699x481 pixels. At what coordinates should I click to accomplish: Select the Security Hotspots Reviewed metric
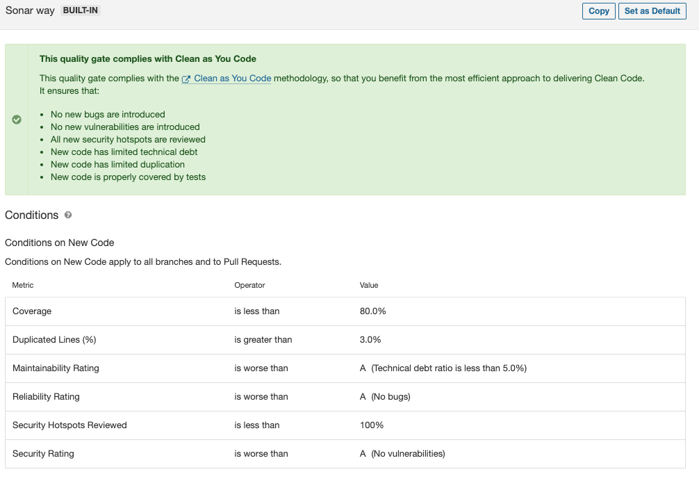(69, 425)
